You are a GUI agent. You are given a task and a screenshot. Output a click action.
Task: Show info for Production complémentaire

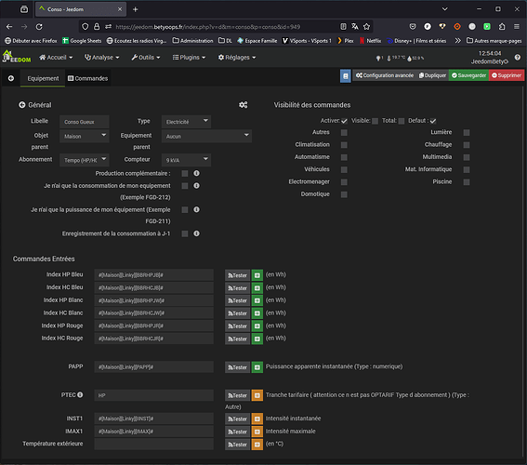197,173
